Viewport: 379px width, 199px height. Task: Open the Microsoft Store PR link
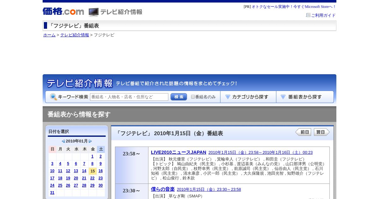(x=294, y=7)
